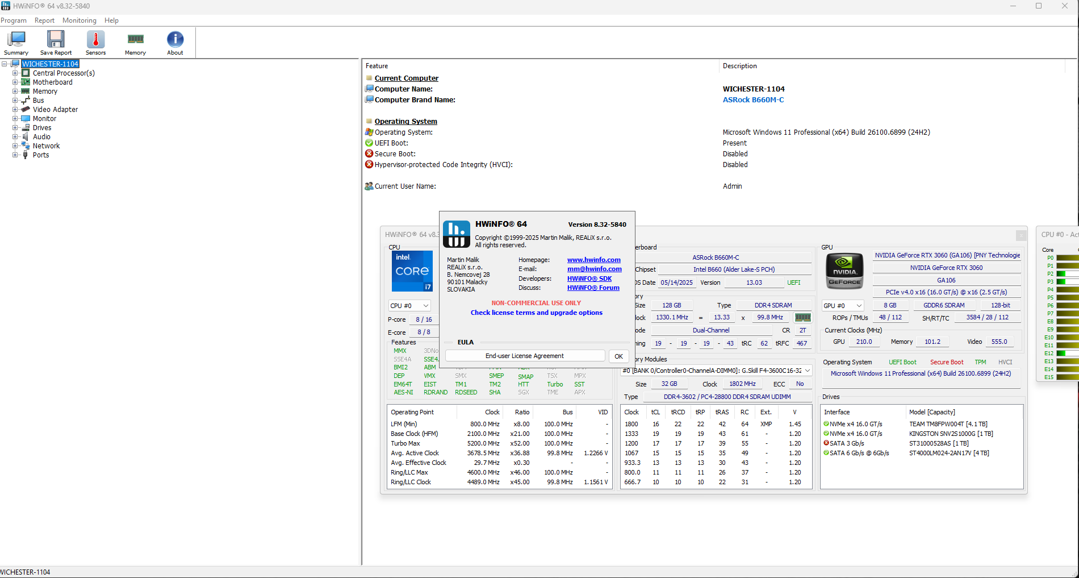Image resolution: width=1079 pixels, height=578 pixels.
Task: Click the NVIDIA GeForce logo image
Action: point(844,271)
